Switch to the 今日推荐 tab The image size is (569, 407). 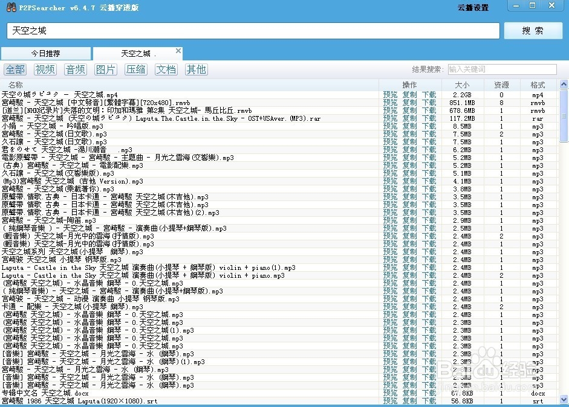coord(46,54)
